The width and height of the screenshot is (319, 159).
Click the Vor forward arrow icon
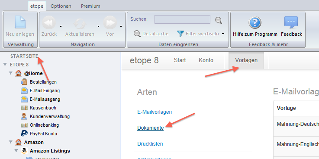click(110, 23)
